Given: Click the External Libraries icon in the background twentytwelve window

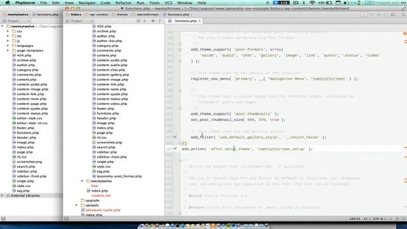Looking at the screenshot, I should (x=8, y=195).
